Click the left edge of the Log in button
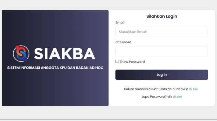Viewport: 217px width, 121px height. coord(117,75)
